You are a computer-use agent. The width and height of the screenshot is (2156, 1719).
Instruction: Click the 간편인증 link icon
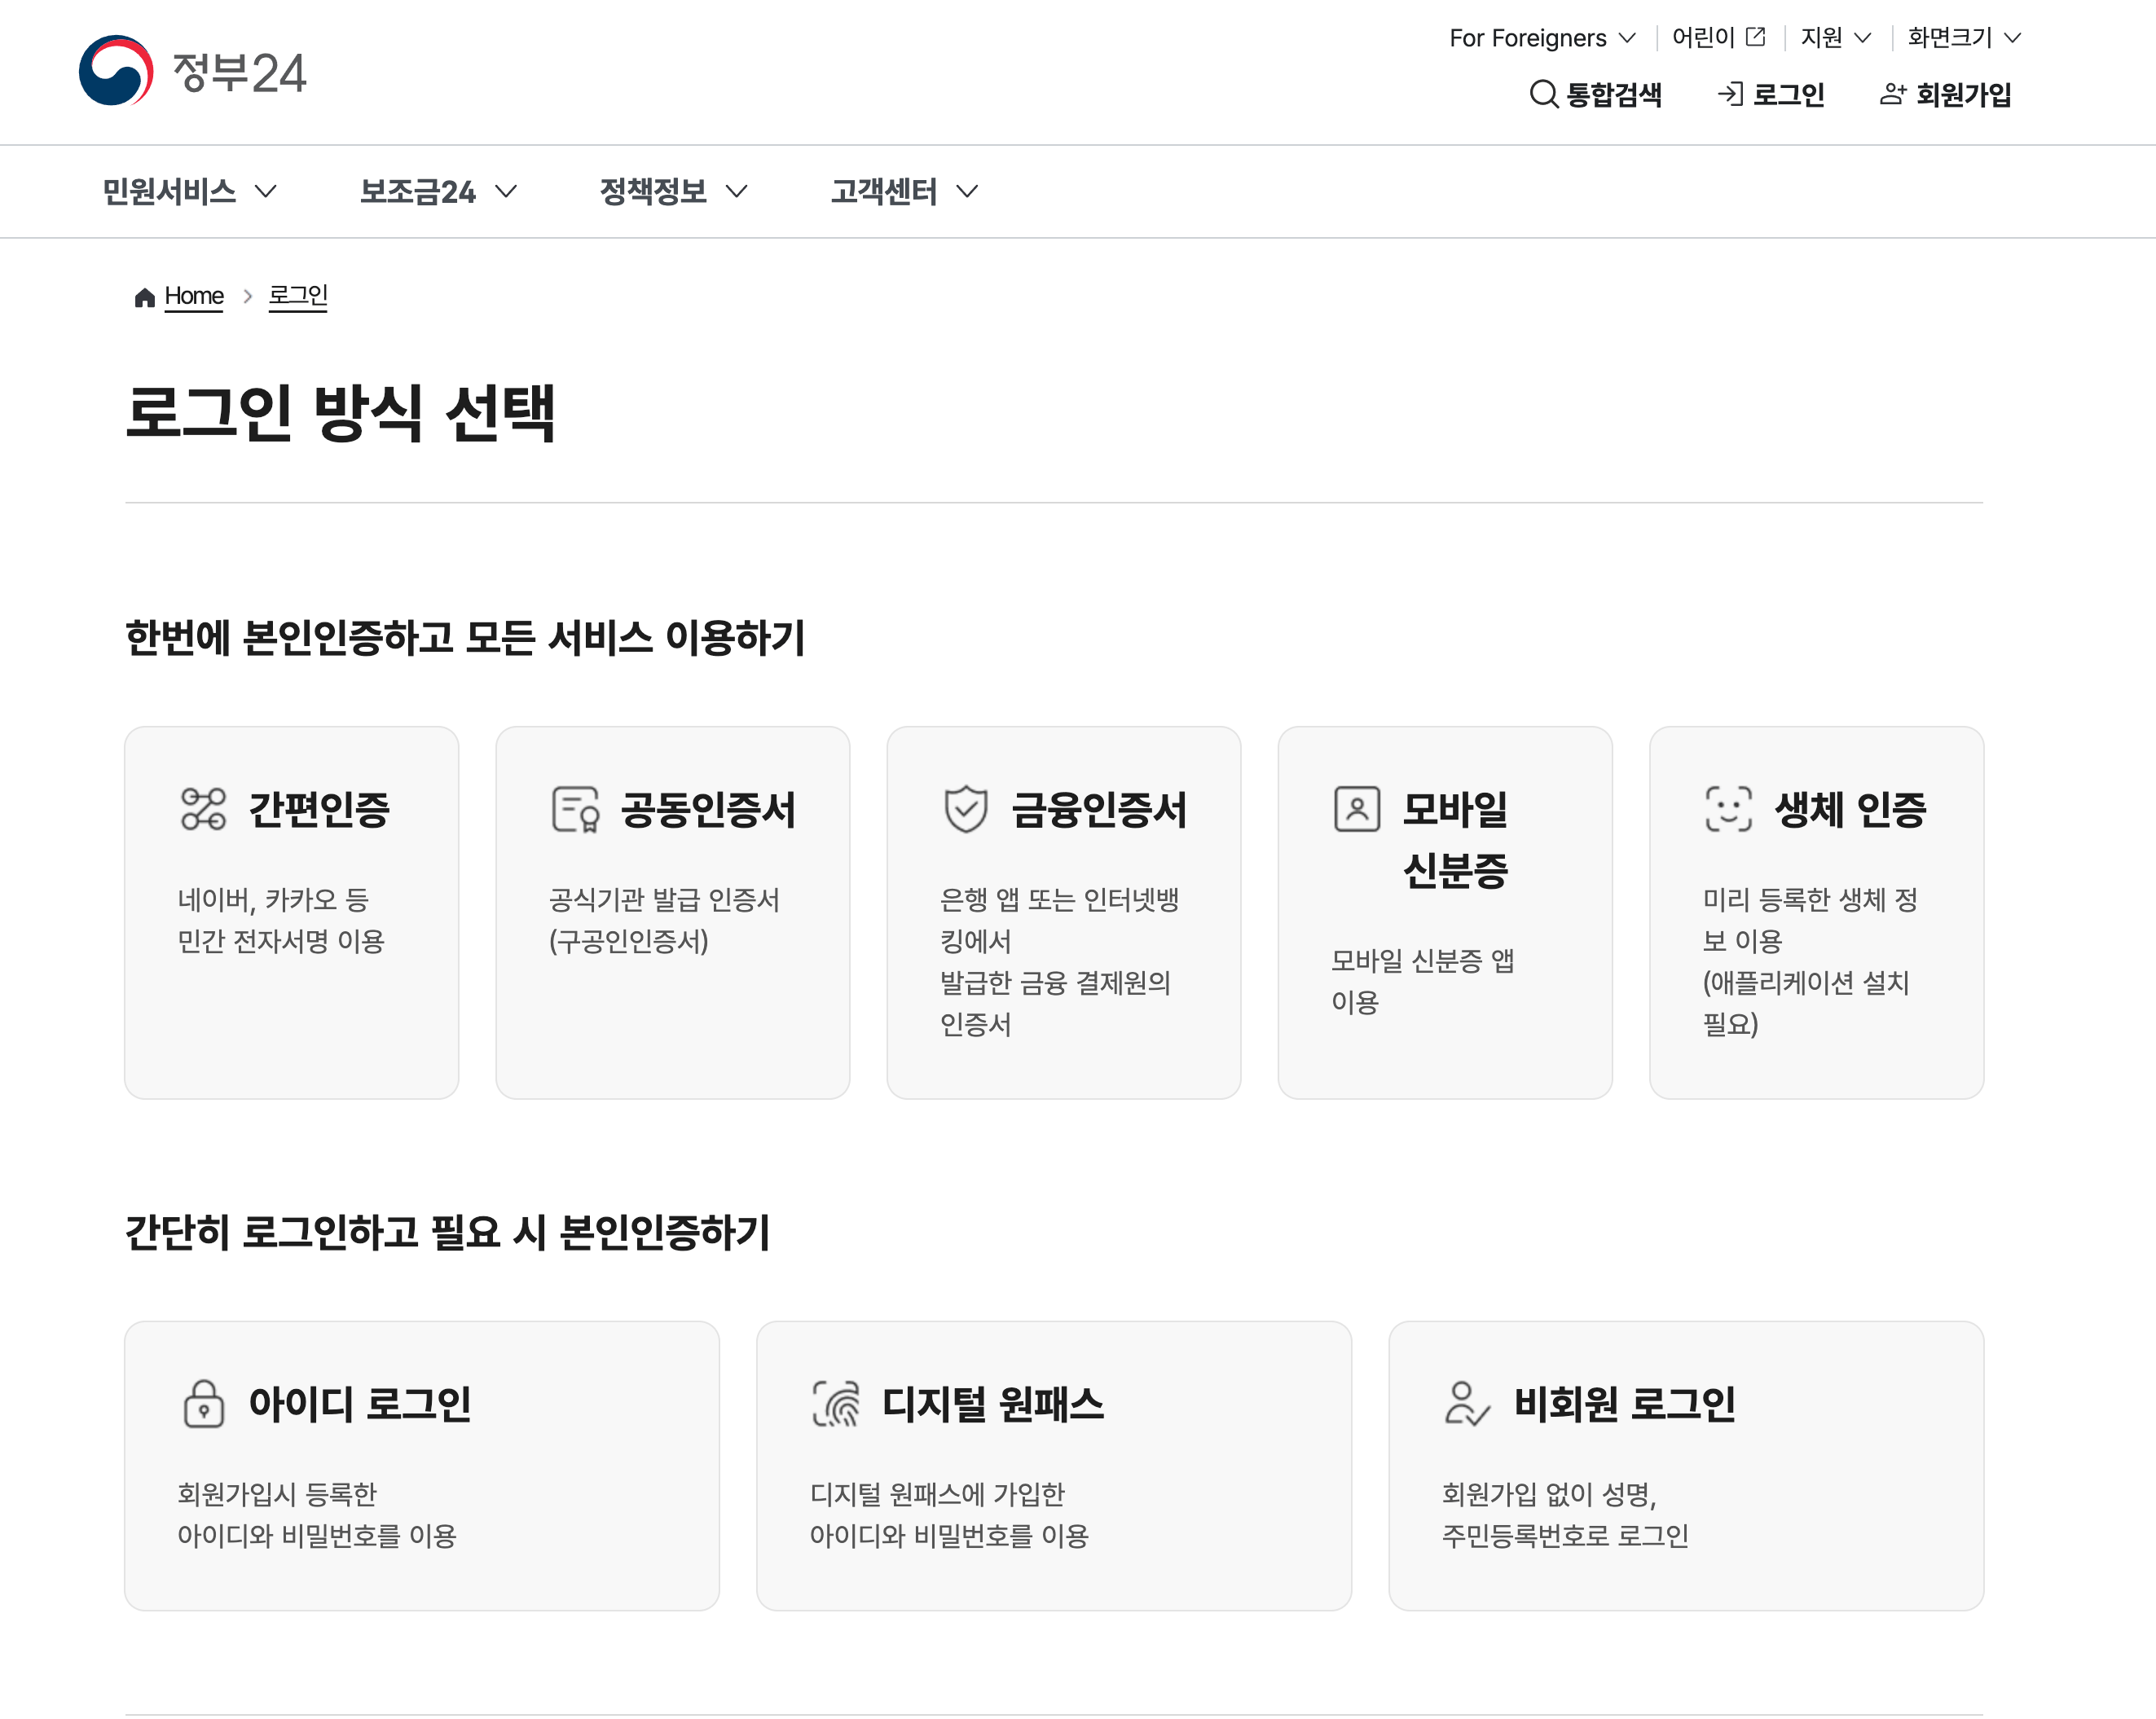tap(203, 809)
